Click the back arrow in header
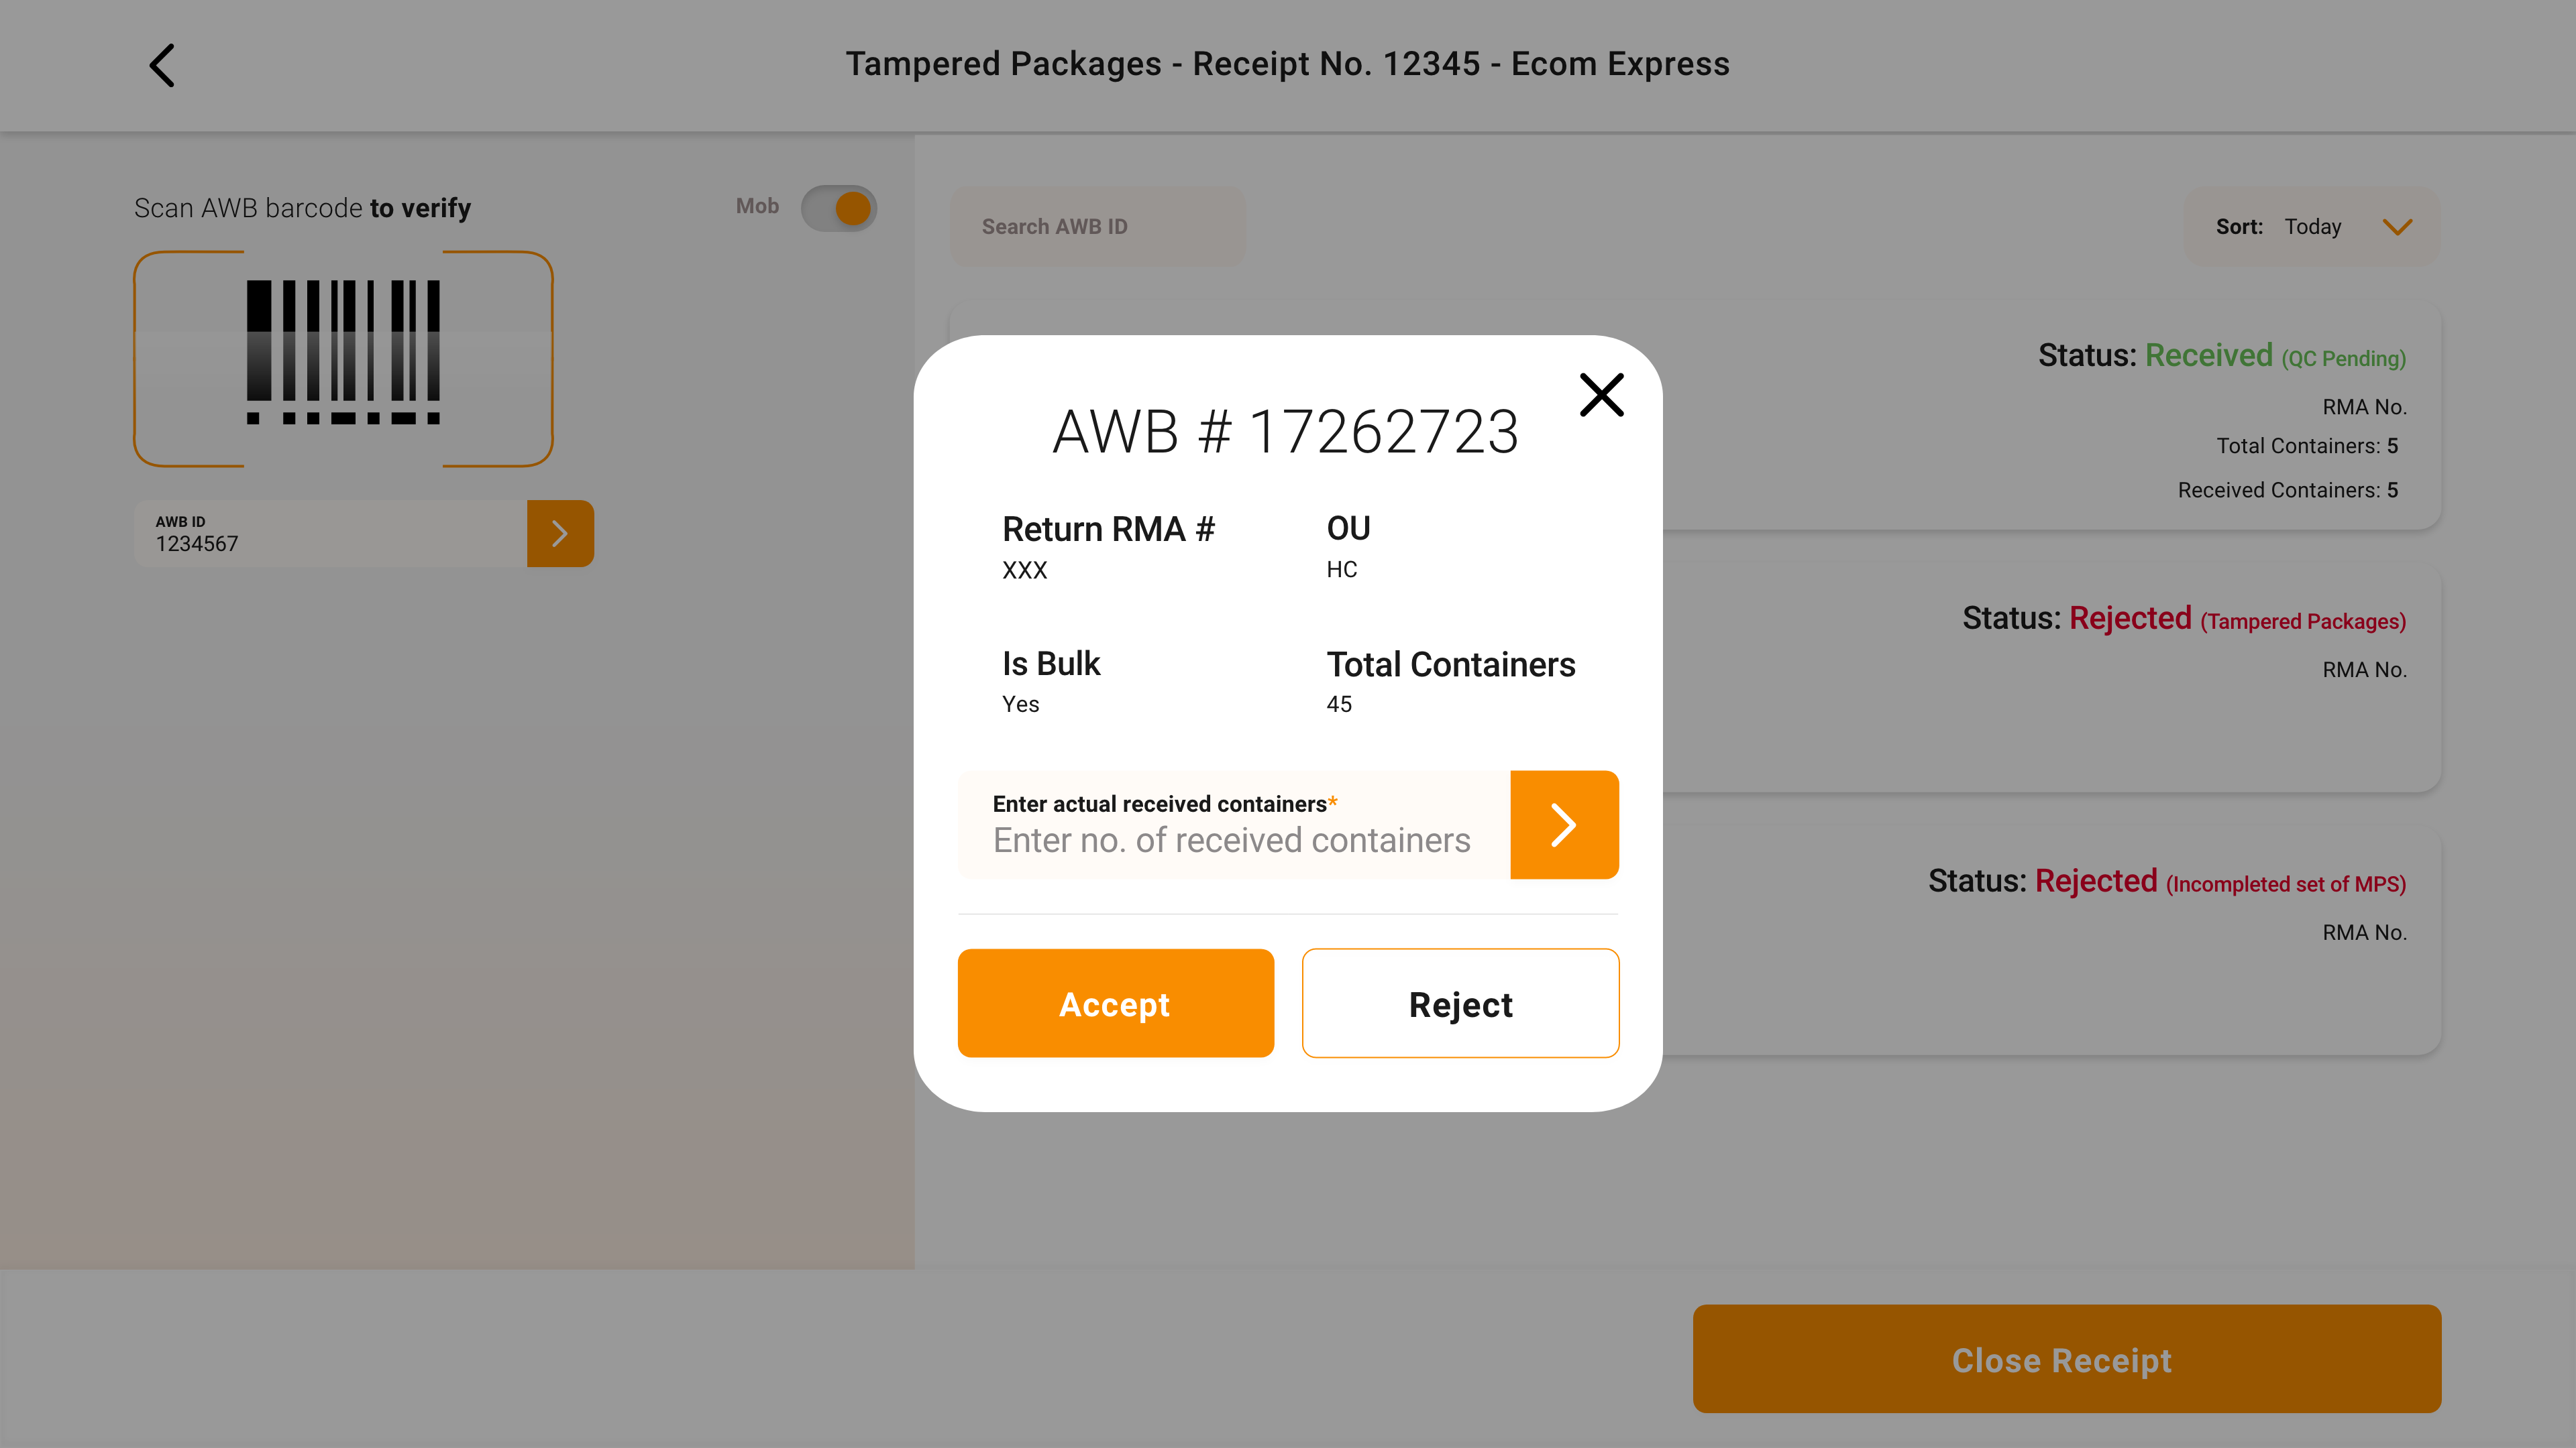Screen dimensions: 2576x1448 pyautogui.click(x=162, y=65)
